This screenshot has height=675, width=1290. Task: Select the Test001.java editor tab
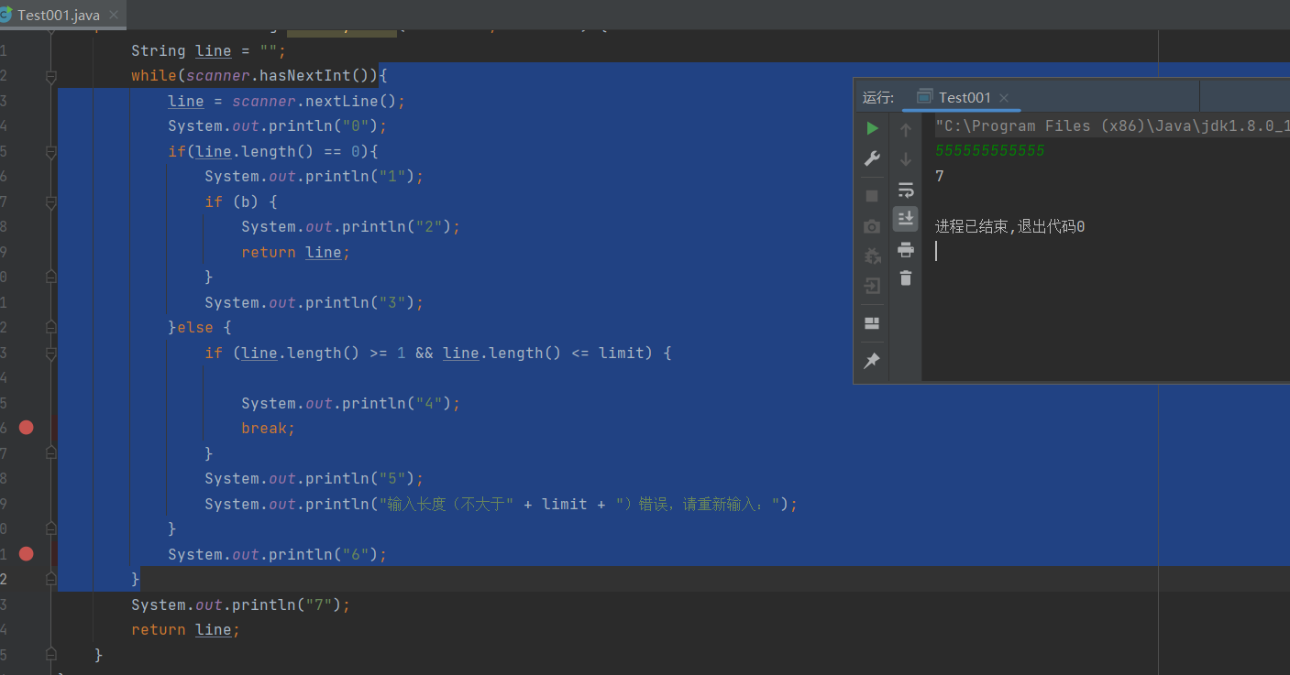(59, 15)
